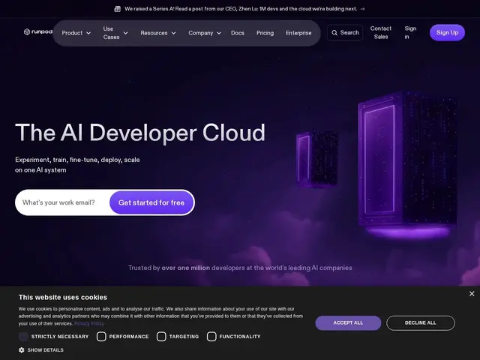Click the work email input field
The width and height of the screenshot is (480, 360).
[62, 202]
